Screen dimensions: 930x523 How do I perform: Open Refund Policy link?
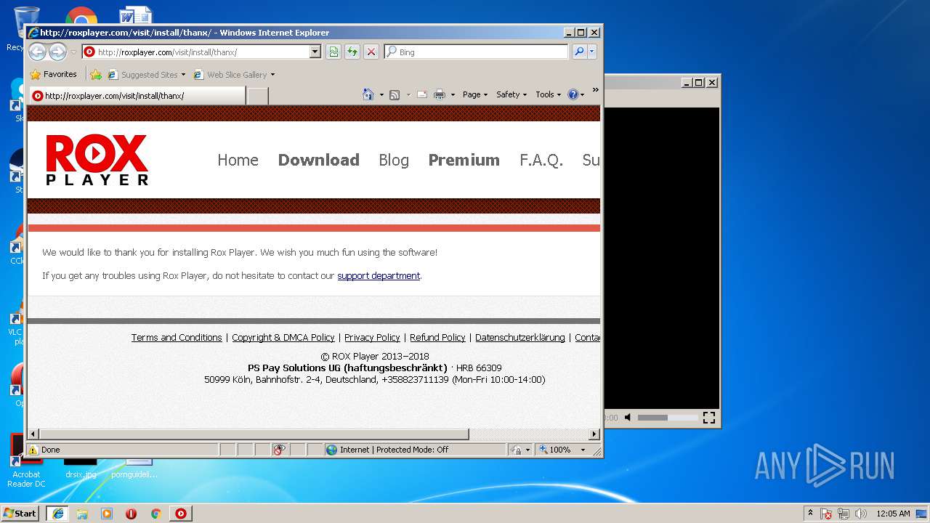coord(437,337)
